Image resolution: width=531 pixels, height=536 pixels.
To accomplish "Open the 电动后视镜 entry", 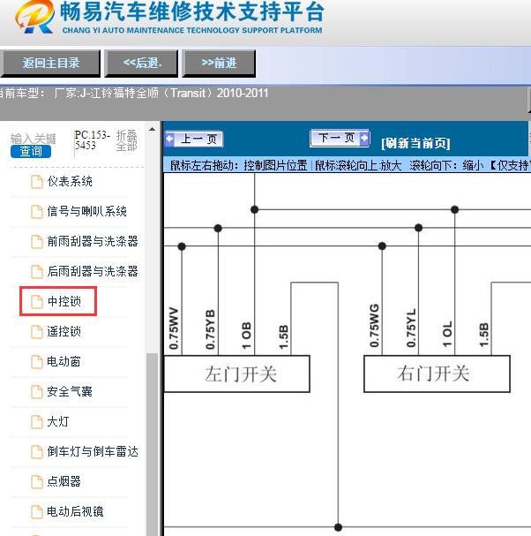I will 75,512.
